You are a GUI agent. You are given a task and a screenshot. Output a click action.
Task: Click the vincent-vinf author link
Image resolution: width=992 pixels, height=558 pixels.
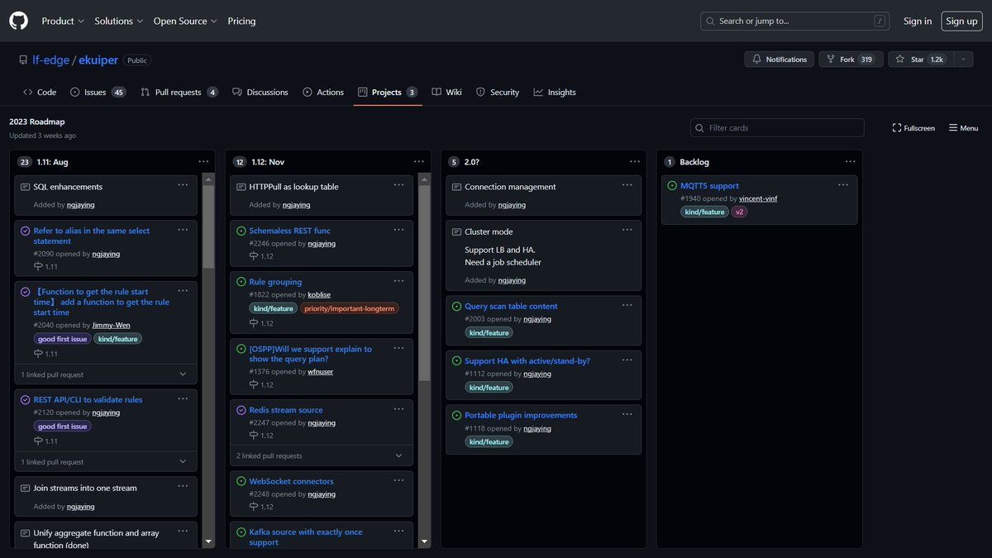(758, 198)
